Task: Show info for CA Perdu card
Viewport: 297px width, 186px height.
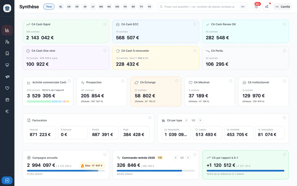Action: (285, 50)
